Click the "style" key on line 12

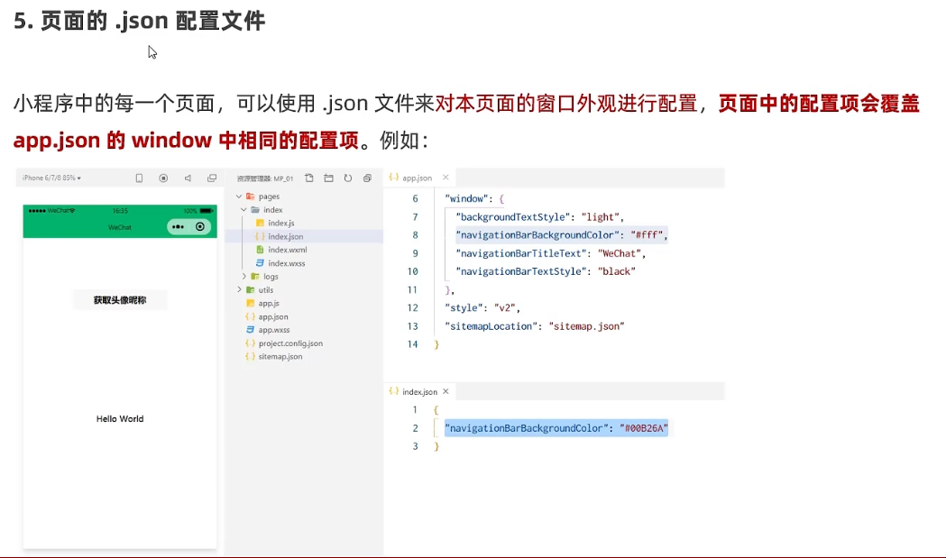tap(464, 307)
